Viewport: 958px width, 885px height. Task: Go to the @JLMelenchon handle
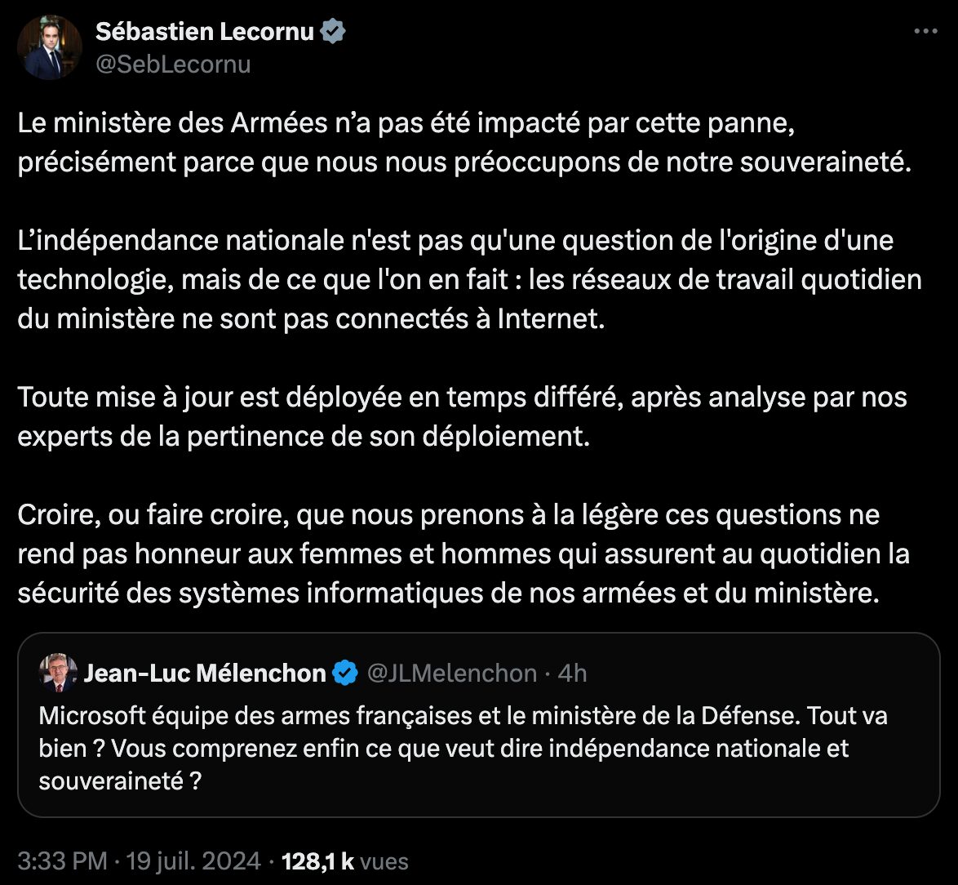click(452, 673)
